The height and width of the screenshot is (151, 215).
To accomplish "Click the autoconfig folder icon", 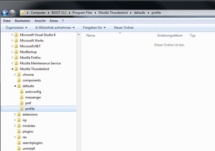I will (21, 91).
